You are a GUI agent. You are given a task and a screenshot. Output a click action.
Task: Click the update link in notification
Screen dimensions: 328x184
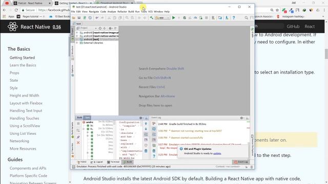pyautogui.click(x=217, y=153)
